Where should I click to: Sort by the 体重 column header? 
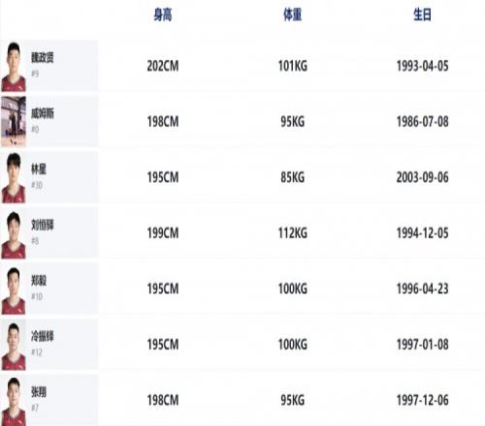click(x=292, y=15)
